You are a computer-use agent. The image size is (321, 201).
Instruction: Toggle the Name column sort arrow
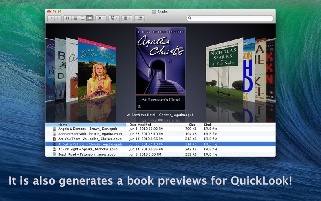tap(123, 125)
